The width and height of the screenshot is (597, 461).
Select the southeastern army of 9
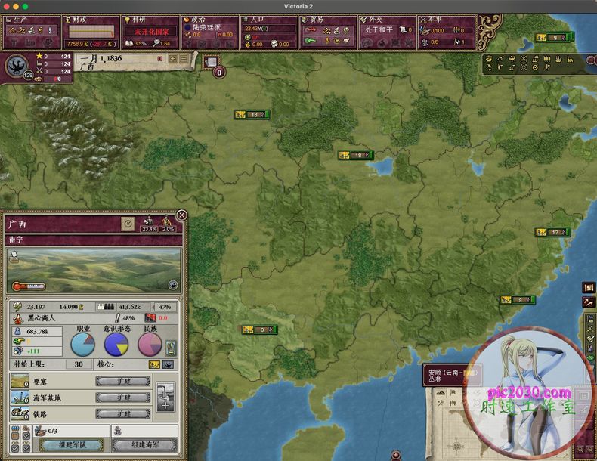(x=518, y=300)
